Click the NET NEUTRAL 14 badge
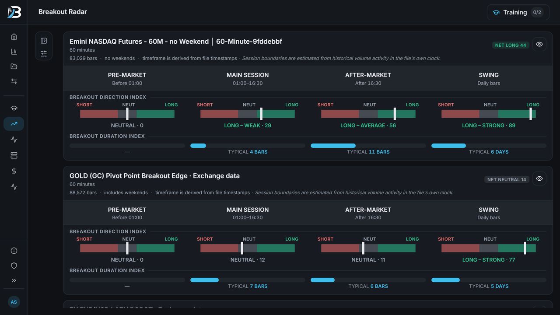 coord(507,179)
